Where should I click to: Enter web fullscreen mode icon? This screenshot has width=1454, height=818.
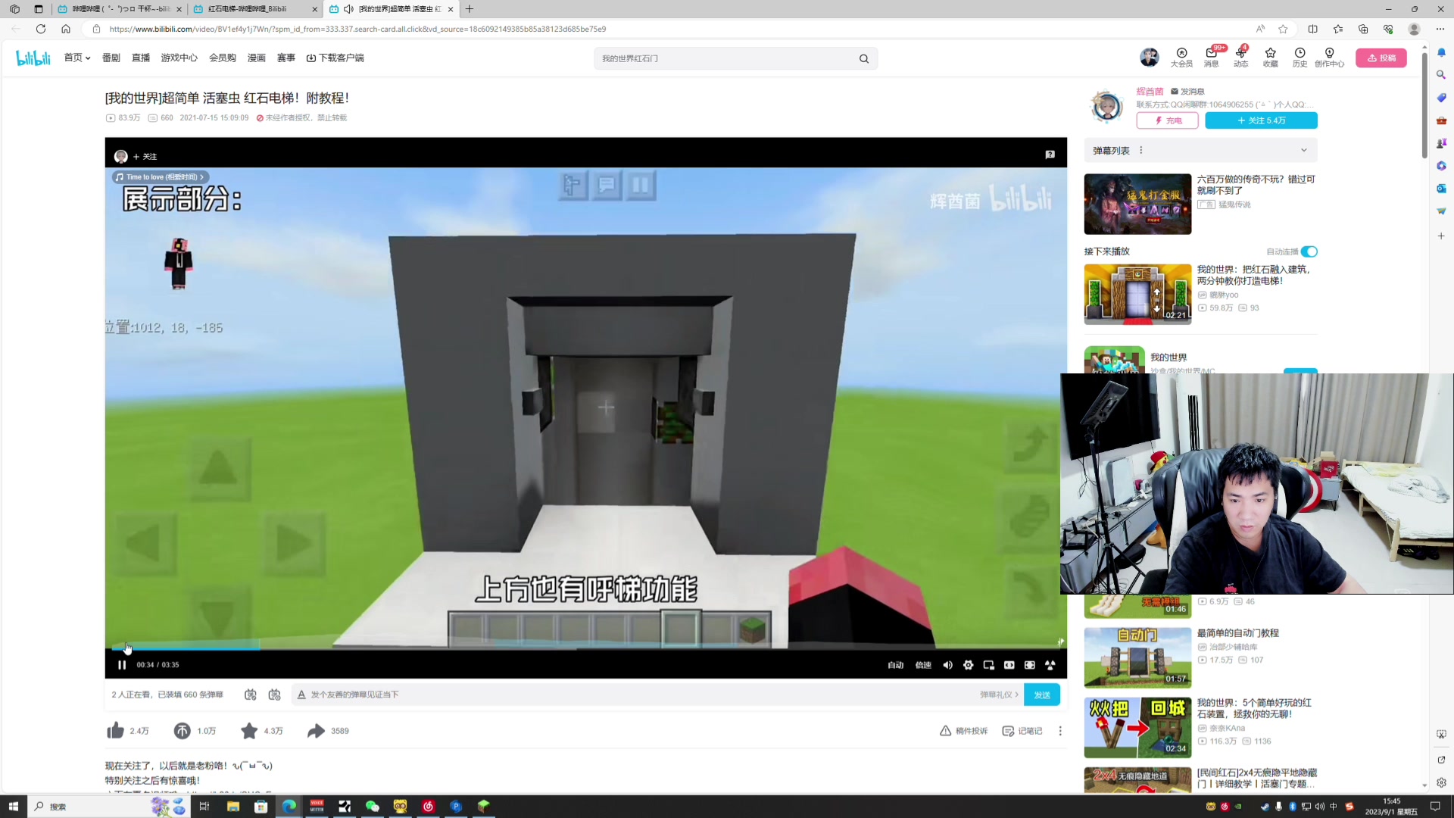click(x=1029, y=665)
